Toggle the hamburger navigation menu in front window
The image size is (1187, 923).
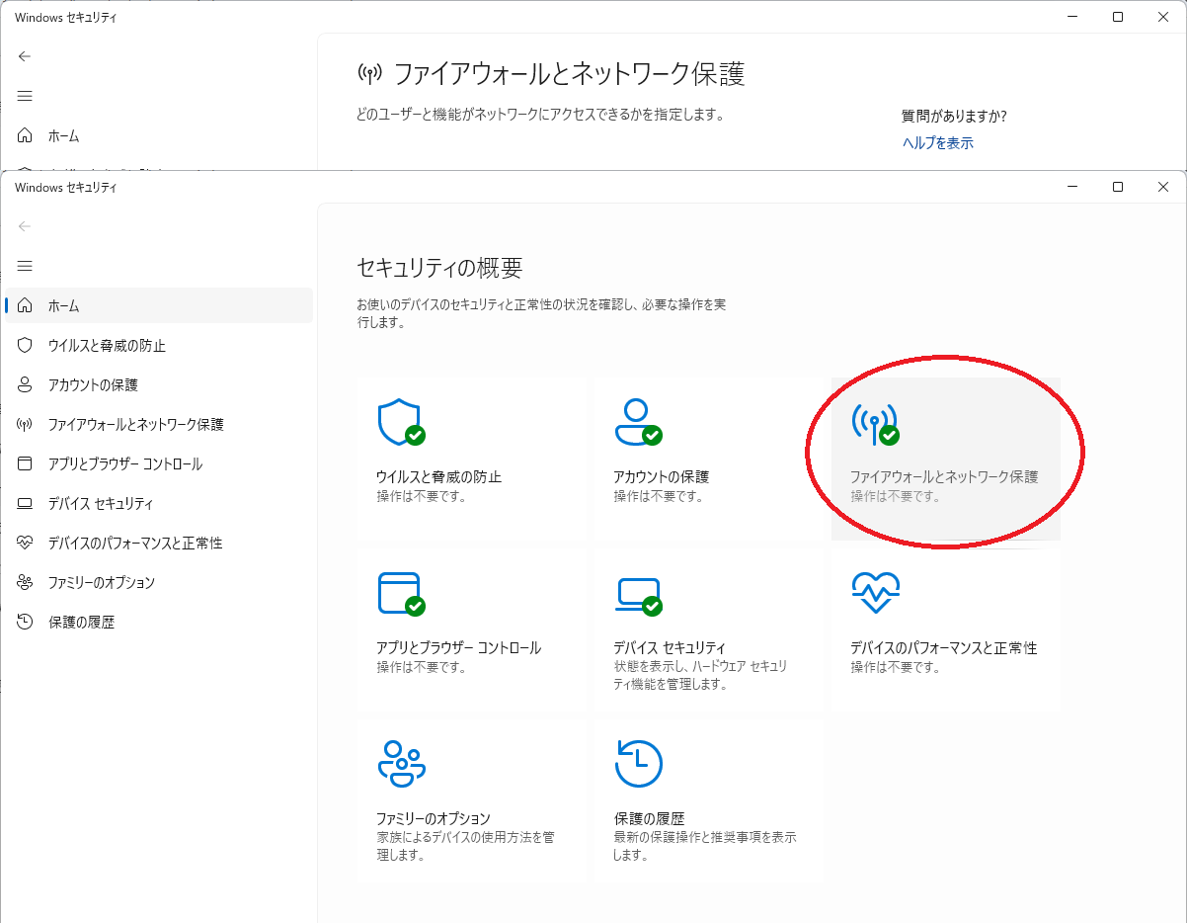coord(25,266)
